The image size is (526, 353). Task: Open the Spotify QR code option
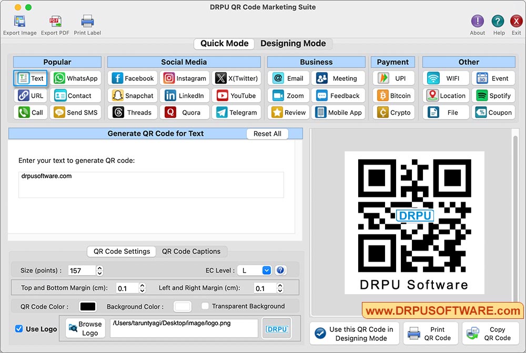(x=493, y=95)
